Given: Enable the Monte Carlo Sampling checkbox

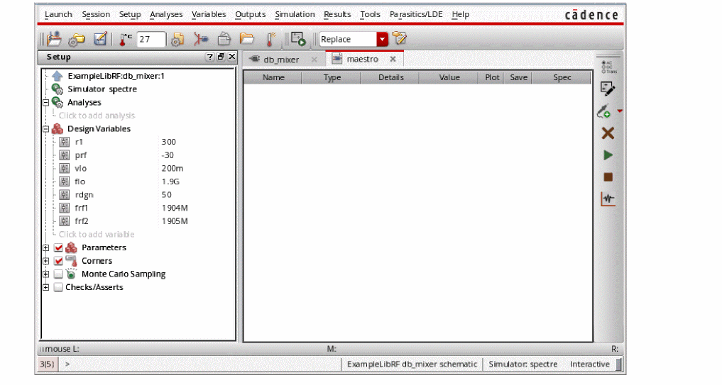Looking at the screenshot, I should click(58, 274).
